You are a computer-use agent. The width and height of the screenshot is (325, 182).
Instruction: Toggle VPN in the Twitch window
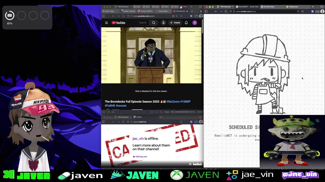[196, 122]
